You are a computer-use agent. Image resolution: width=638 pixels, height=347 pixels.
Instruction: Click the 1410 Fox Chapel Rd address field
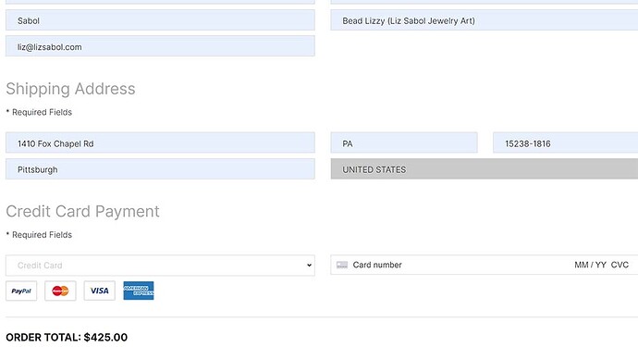(x=160, y=143)
